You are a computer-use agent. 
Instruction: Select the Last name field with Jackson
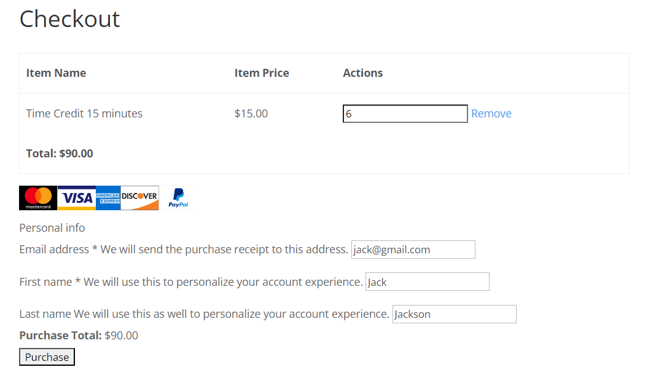click(454, 314)
